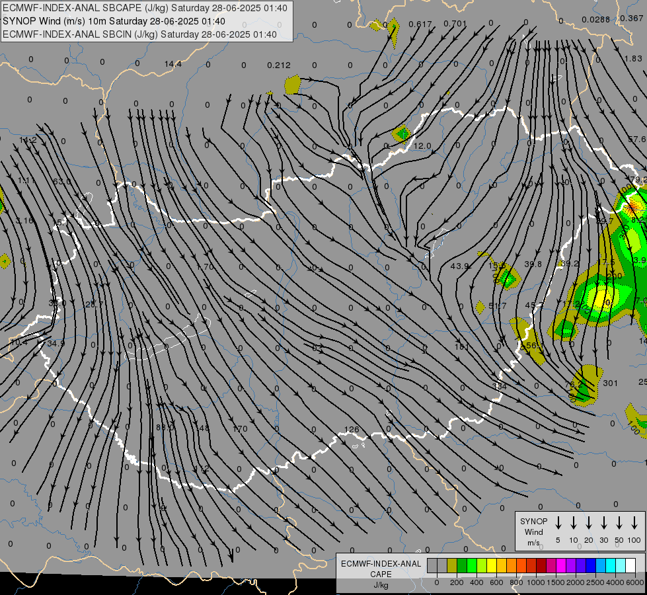
Task: Click the olive CAPE polygon near 0.212 value
Action: (x=293, y=85)
